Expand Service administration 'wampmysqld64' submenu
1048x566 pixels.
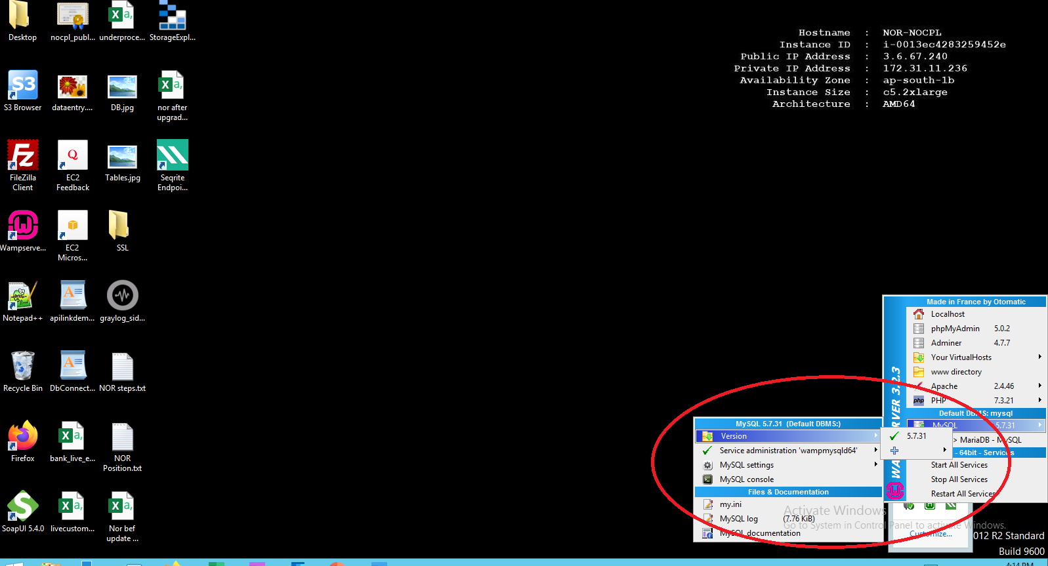[788, 451]
